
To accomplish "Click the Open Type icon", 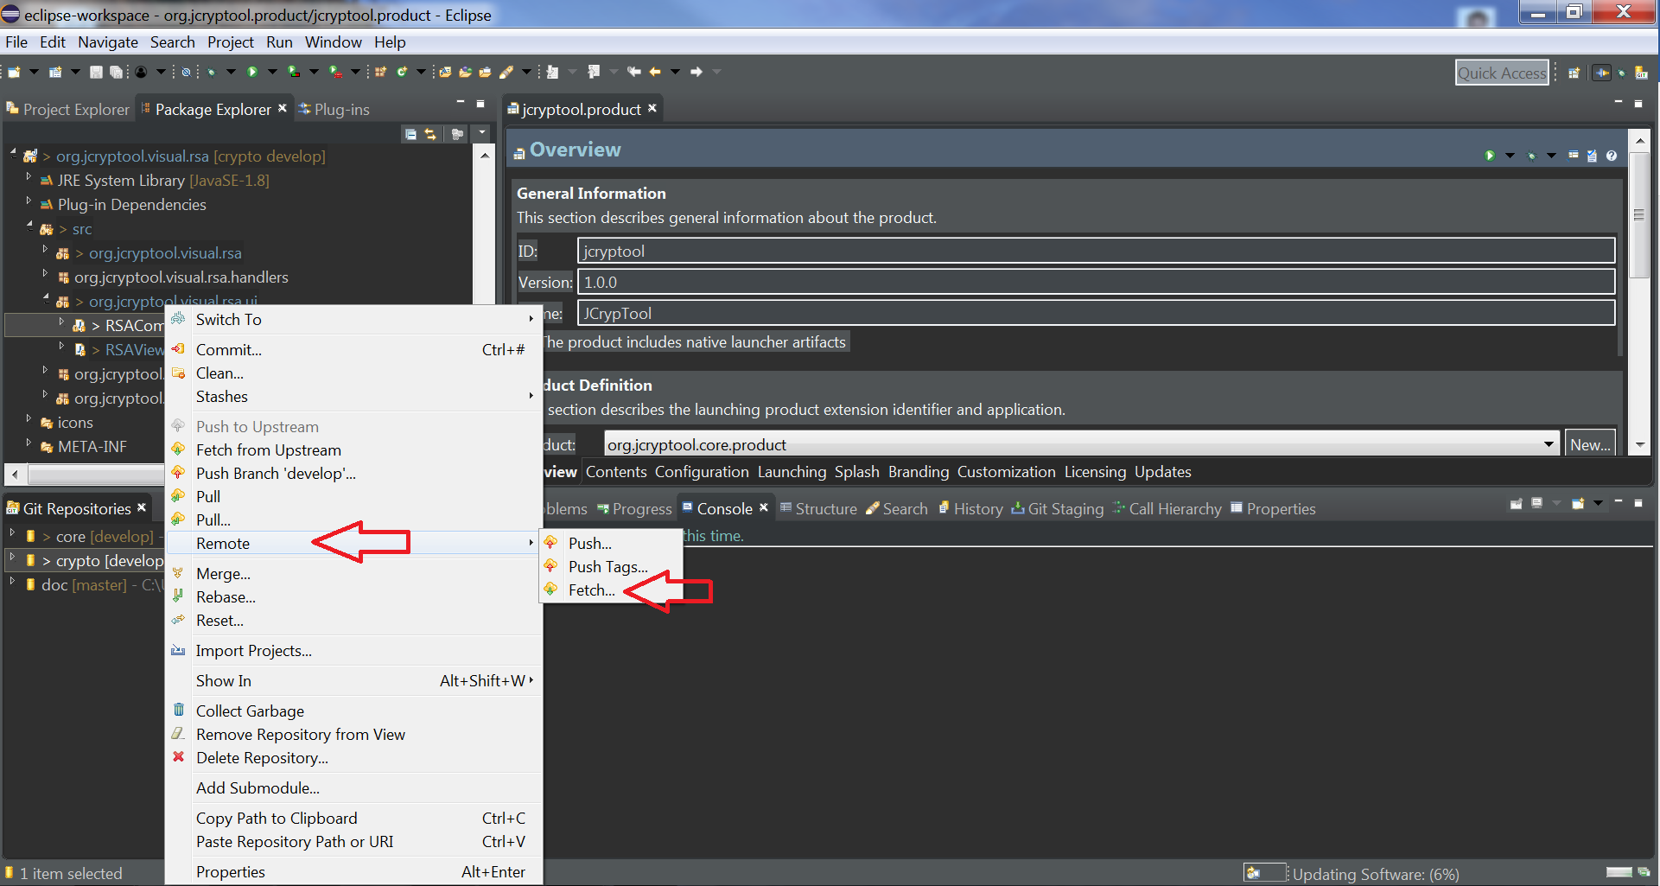I will [446, 72].
